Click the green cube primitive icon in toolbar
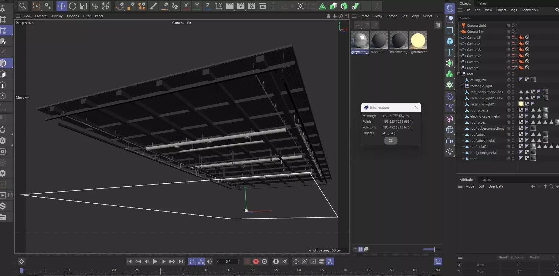This screenshot has height=276, width=559. coord(344,6)
